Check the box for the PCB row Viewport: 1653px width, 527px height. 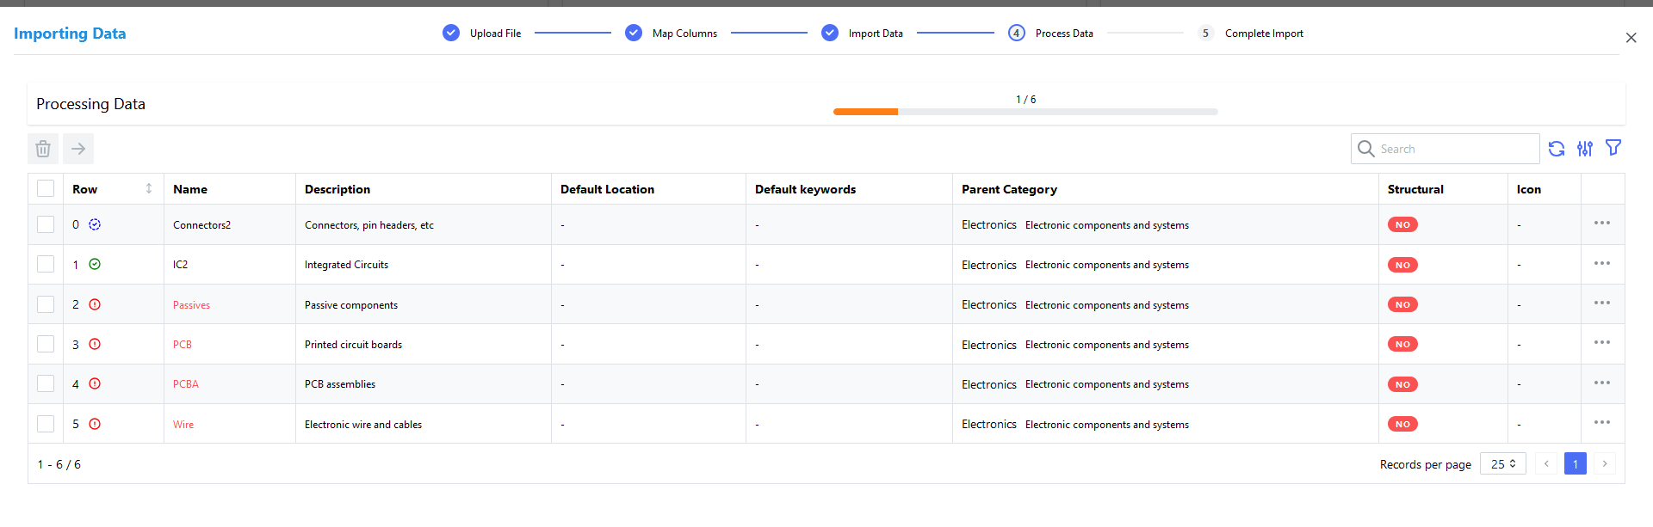[x=46, y=344]
